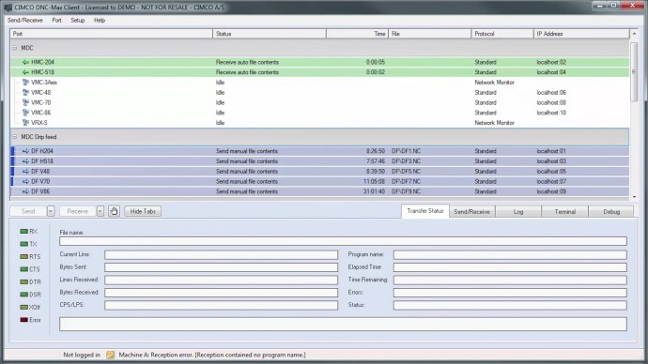The image size is (648, 364).
Task: Collapse the MDC Drip feed group
Action: (x=14, y=137)
